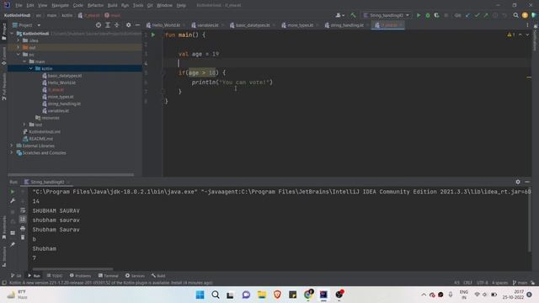This screenshot has height=303, width=539.
Task: Open README.md in project tree
Action: 40,139
